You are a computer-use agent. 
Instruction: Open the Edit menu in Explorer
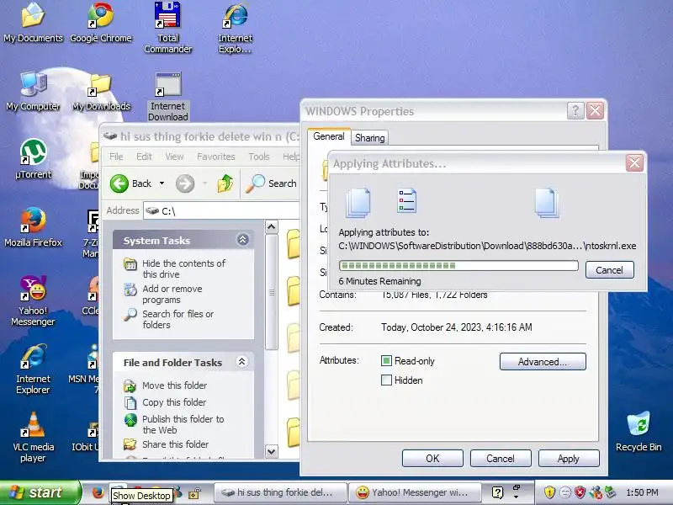144,157
